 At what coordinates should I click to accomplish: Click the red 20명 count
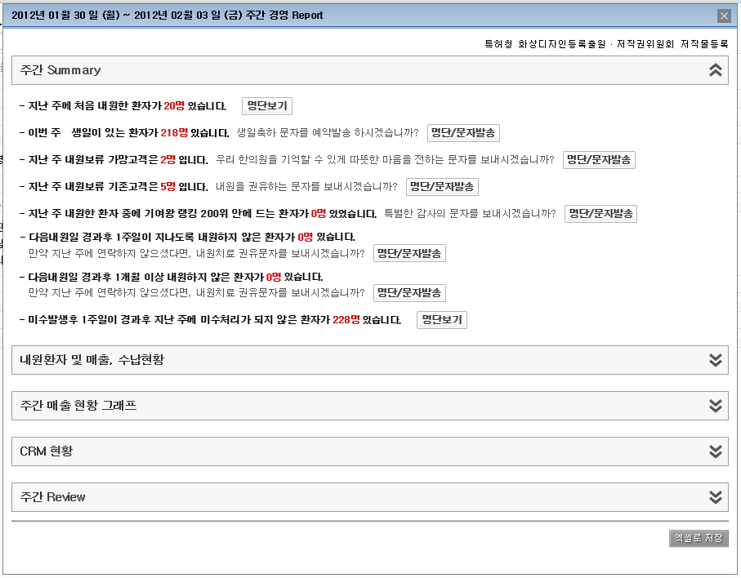pos(174,106)
